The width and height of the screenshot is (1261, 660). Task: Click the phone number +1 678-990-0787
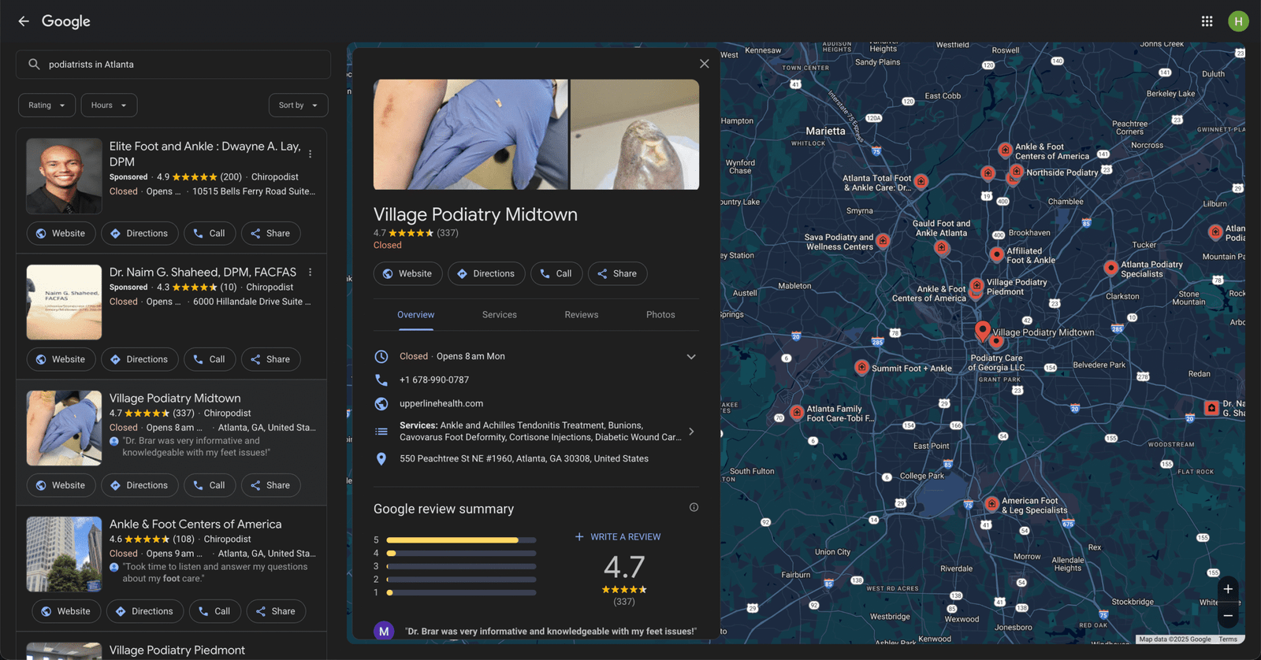(x=434, y=380)
